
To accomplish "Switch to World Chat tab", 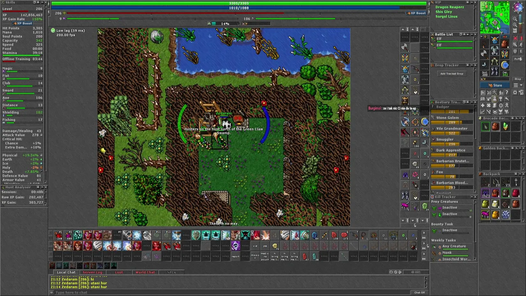I will pyautogui.click(x=145, y=272).
